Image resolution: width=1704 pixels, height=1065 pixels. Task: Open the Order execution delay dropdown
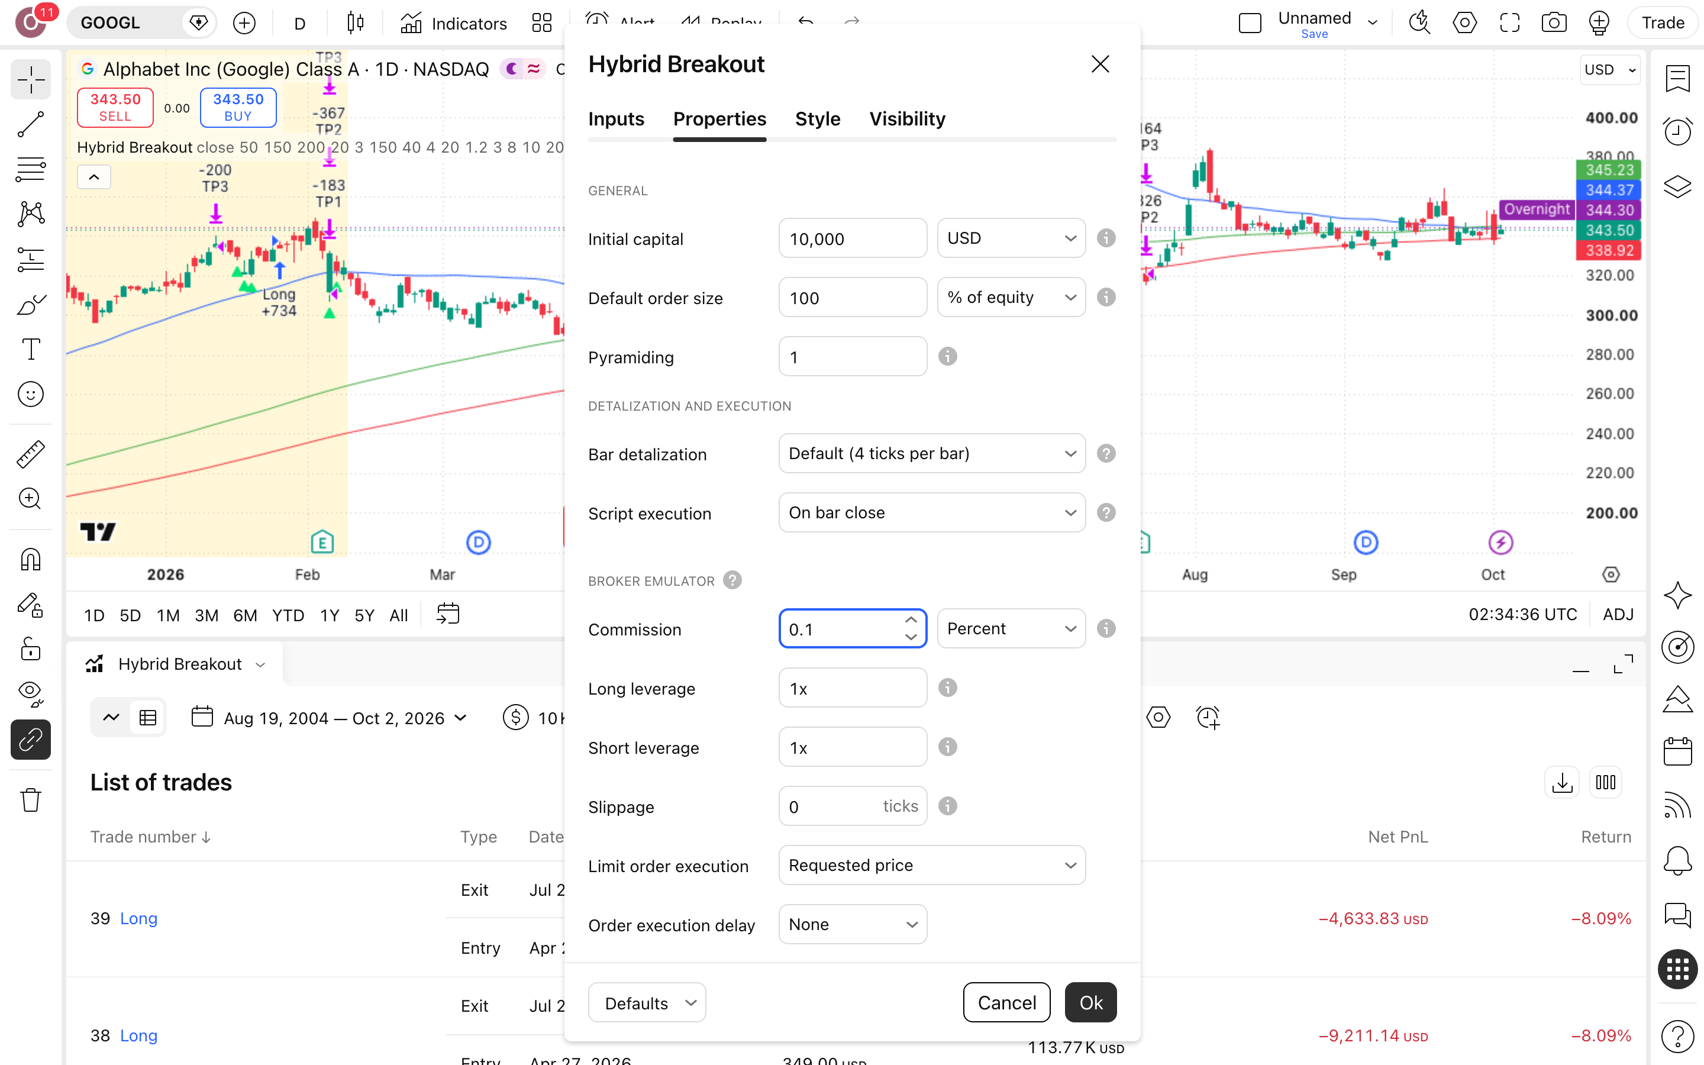853,924
